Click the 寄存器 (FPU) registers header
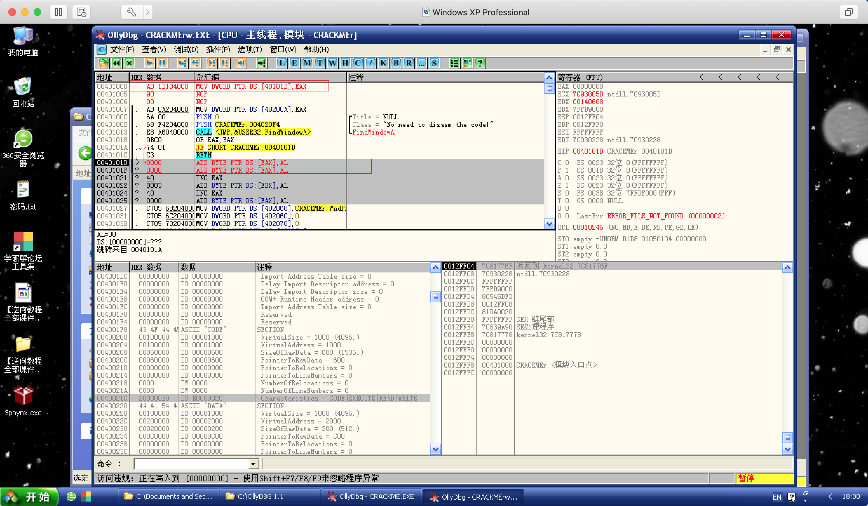The height and width of the screenshot is (506, 868). [x=580, y=77]
